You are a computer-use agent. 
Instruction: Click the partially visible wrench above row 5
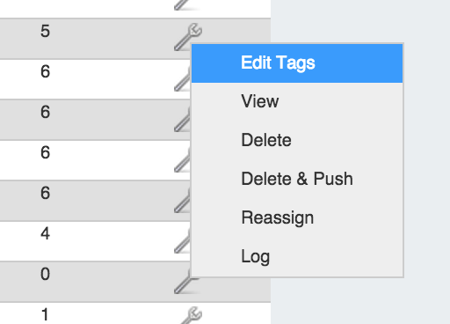point(186,4)
